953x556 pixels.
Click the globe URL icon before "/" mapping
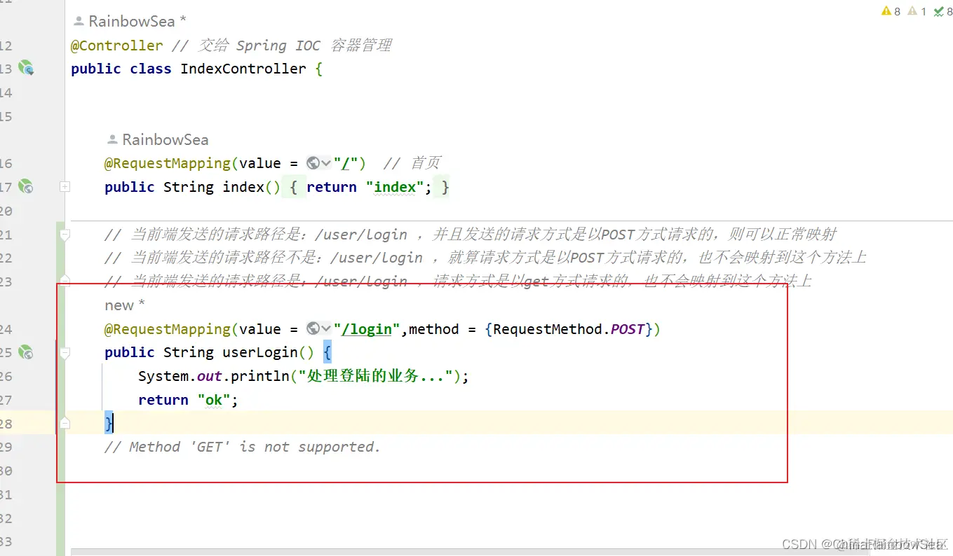coord(313,163)
